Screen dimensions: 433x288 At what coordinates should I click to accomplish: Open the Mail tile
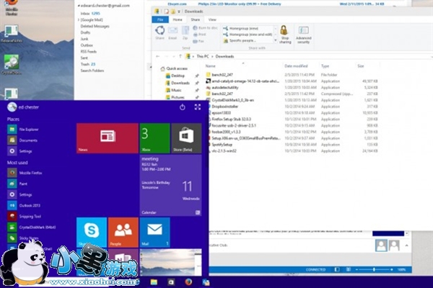[154, 231]
